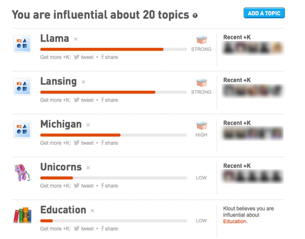The height and width of the screenshot is (239, 305).
Task: Open the orange Education link
Action: [235, 221]
